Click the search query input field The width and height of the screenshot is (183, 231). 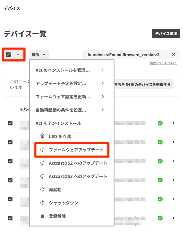click(124, 55)
